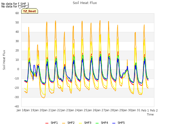Image resolution: width=170 pixels, height=128 pixels.
Task: Toggle the SHF1 legend label
Action: tap(54, 123)
